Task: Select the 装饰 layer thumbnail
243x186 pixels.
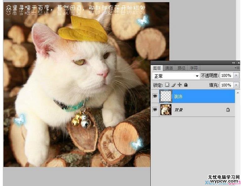Action: pyautogui.click(x=166, y=96)
